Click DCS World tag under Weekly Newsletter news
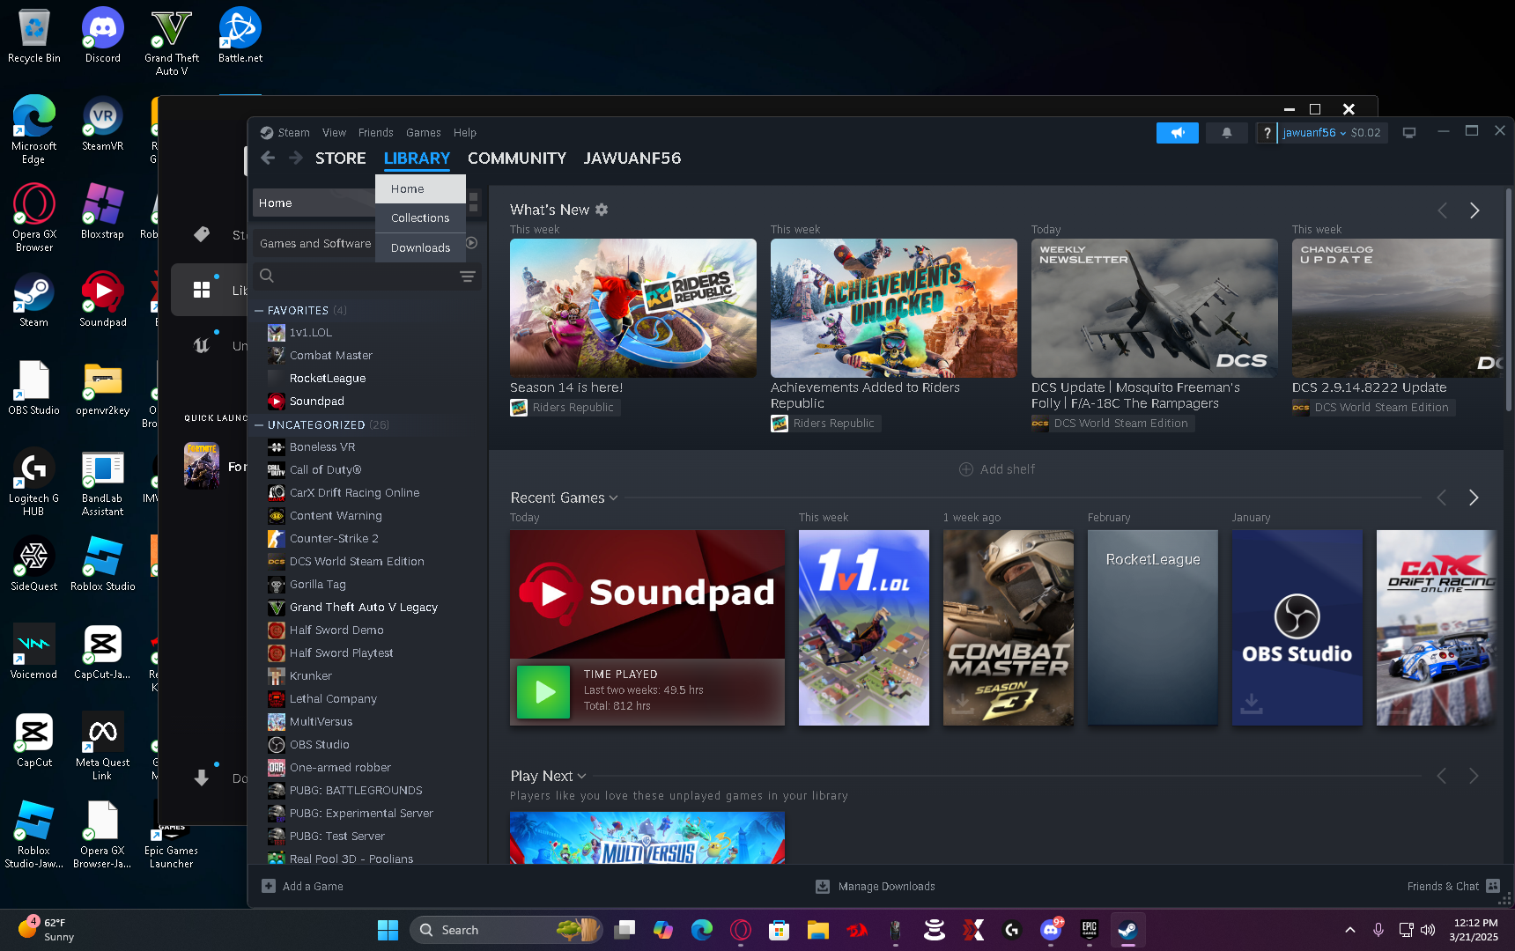Viewport: 1515px width, 951px height. [1112, 424]
